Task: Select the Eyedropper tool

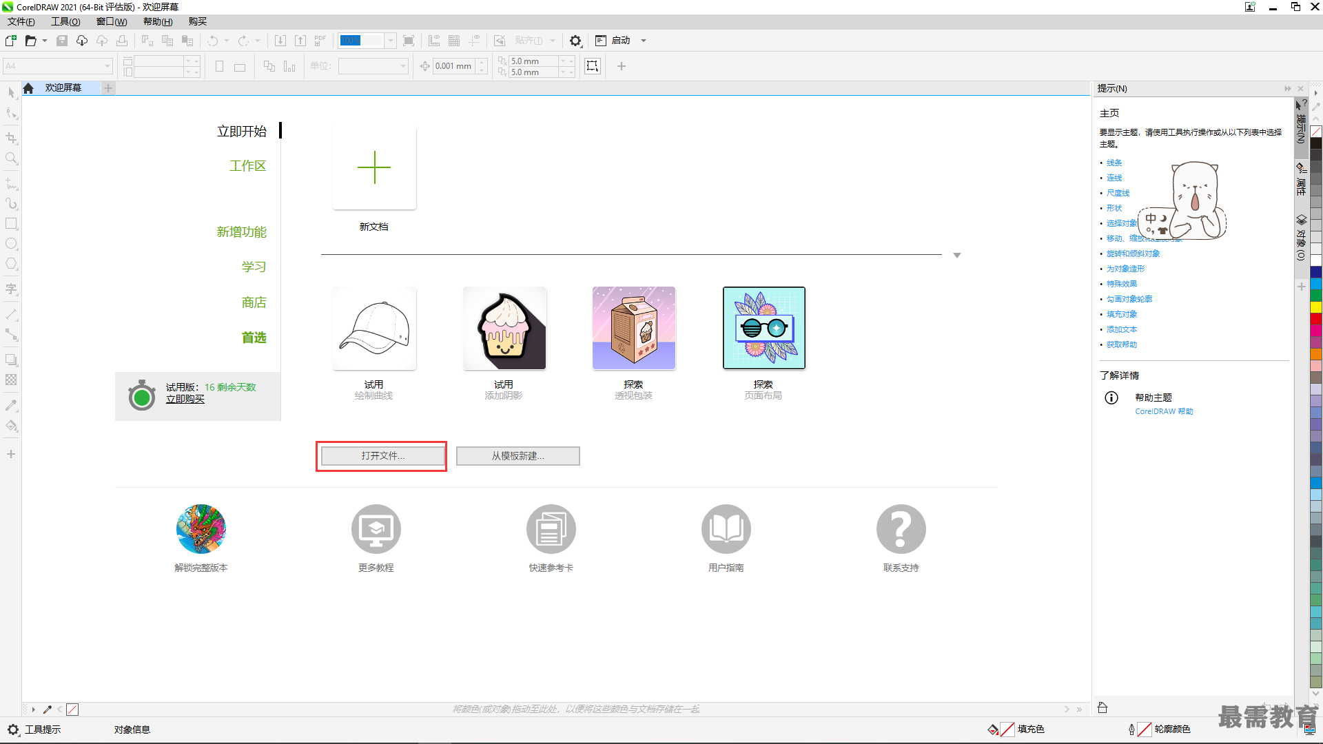Action: tap(12, 405)
